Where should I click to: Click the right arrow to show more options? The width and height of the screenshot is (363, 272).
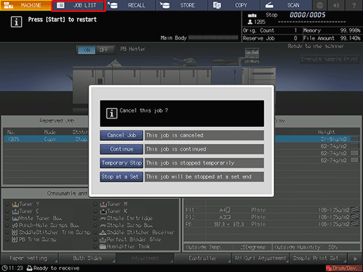pos(355,258)
